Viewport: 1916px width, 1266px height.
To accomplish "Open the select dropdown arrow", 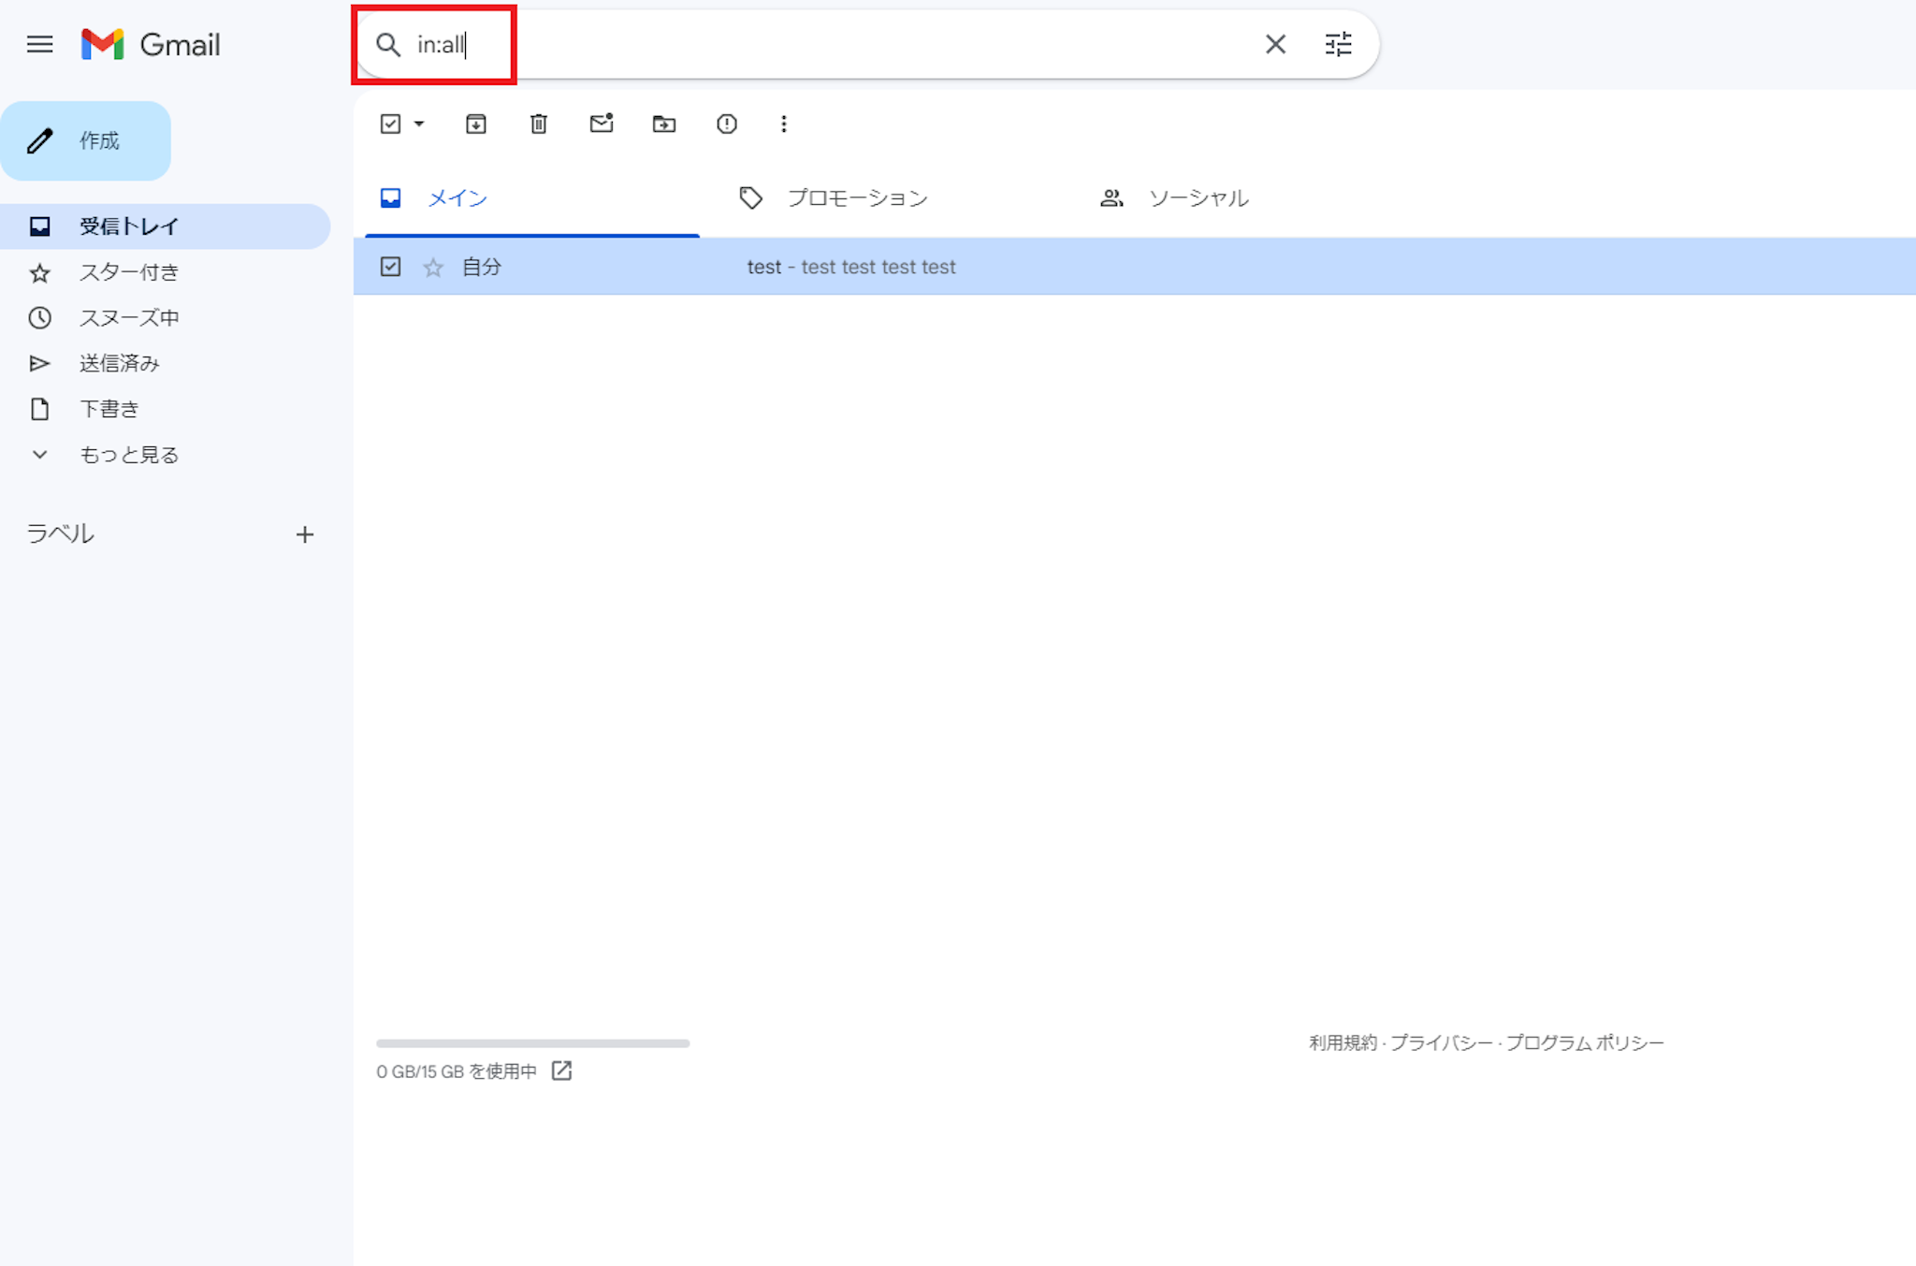I will click(x=419, y=124).
